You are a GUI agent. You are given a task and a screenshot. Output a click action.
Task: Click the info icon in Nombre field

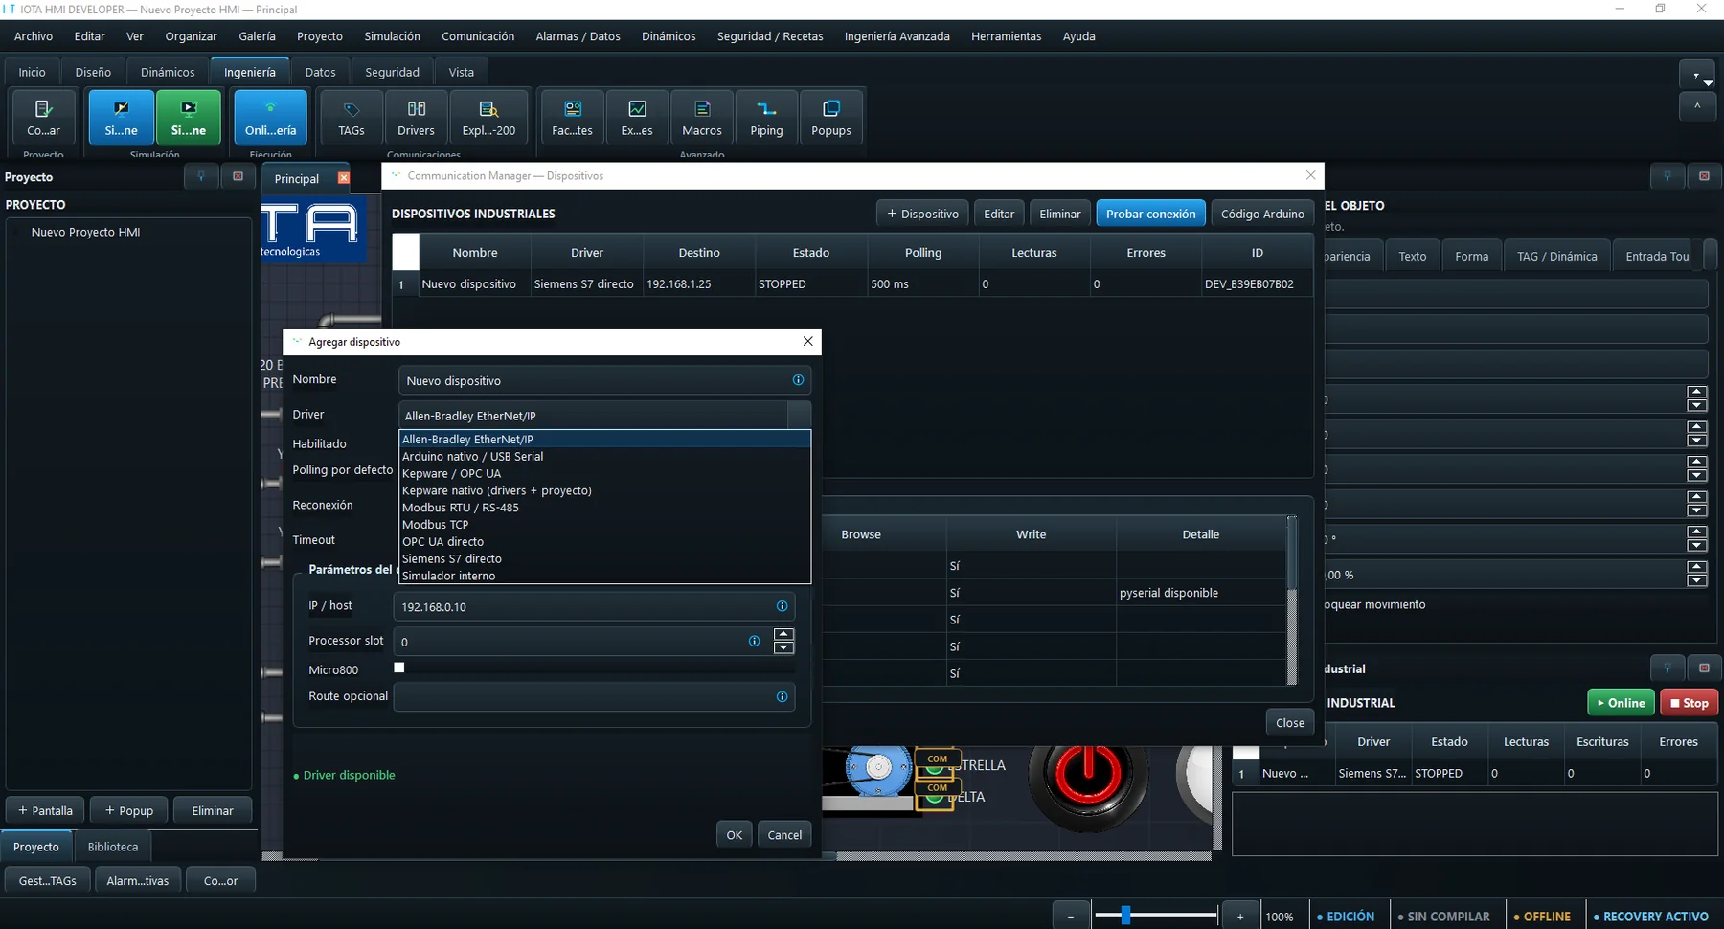(798, 380)
